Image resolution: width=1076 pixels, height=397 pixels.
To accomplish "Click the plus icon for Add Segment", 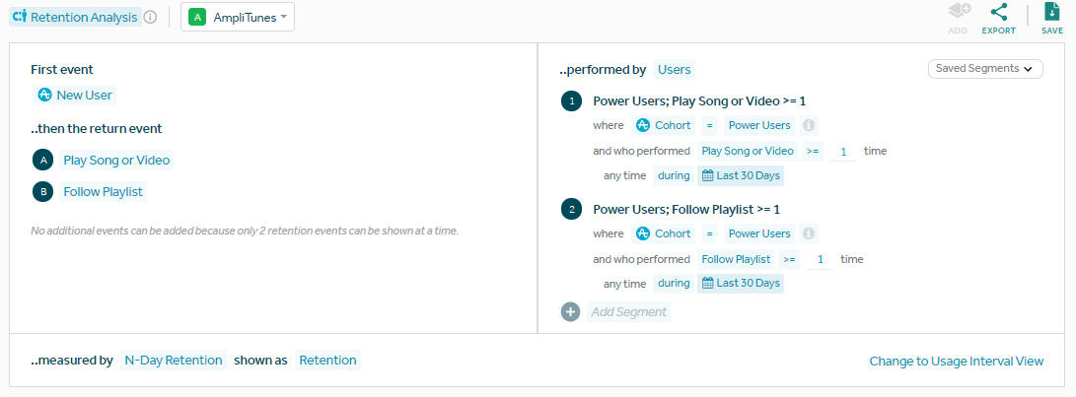I will (570, 312).
